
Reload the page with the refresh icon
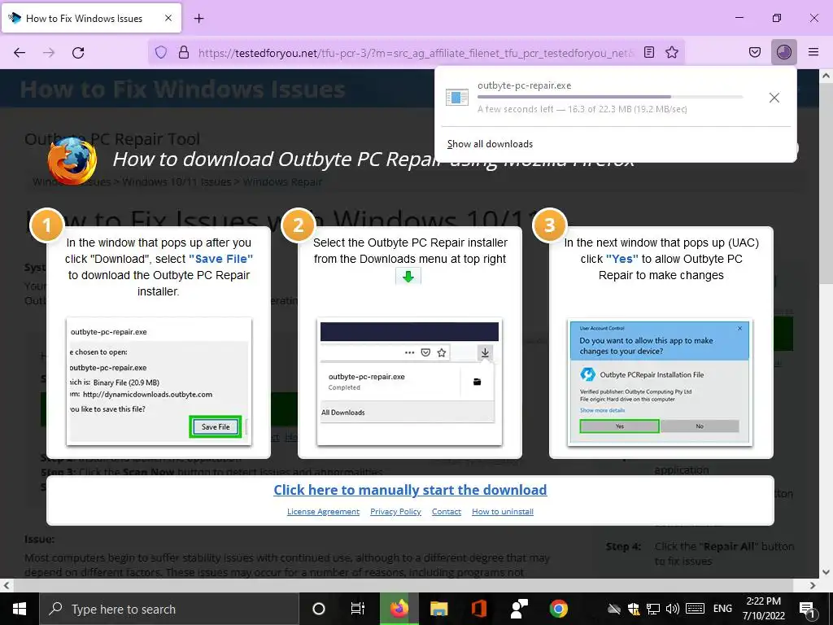click(x=78, y=53)
